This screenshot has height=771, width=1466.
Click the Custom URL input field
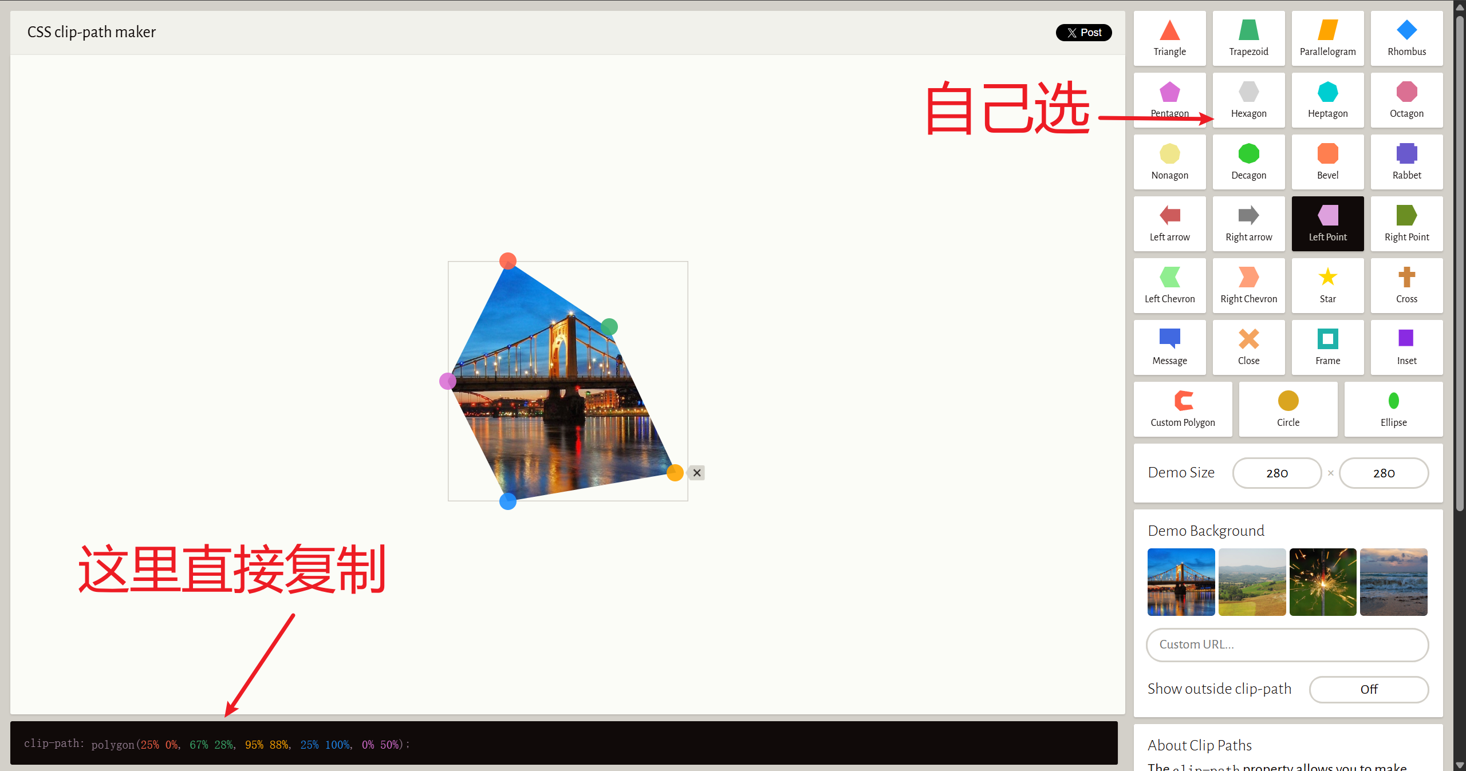1287,645
